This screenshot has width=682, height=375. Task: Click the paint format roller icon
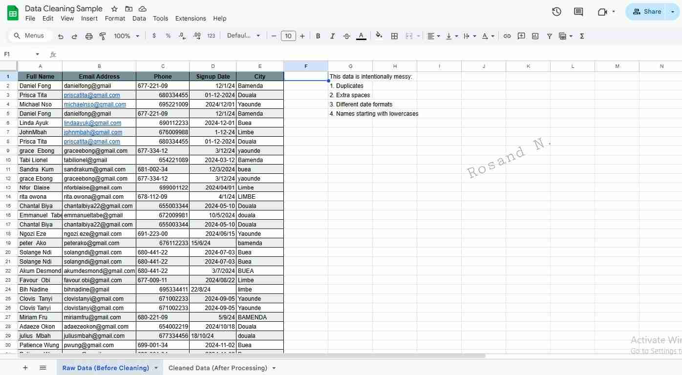(x=103, y=36)
